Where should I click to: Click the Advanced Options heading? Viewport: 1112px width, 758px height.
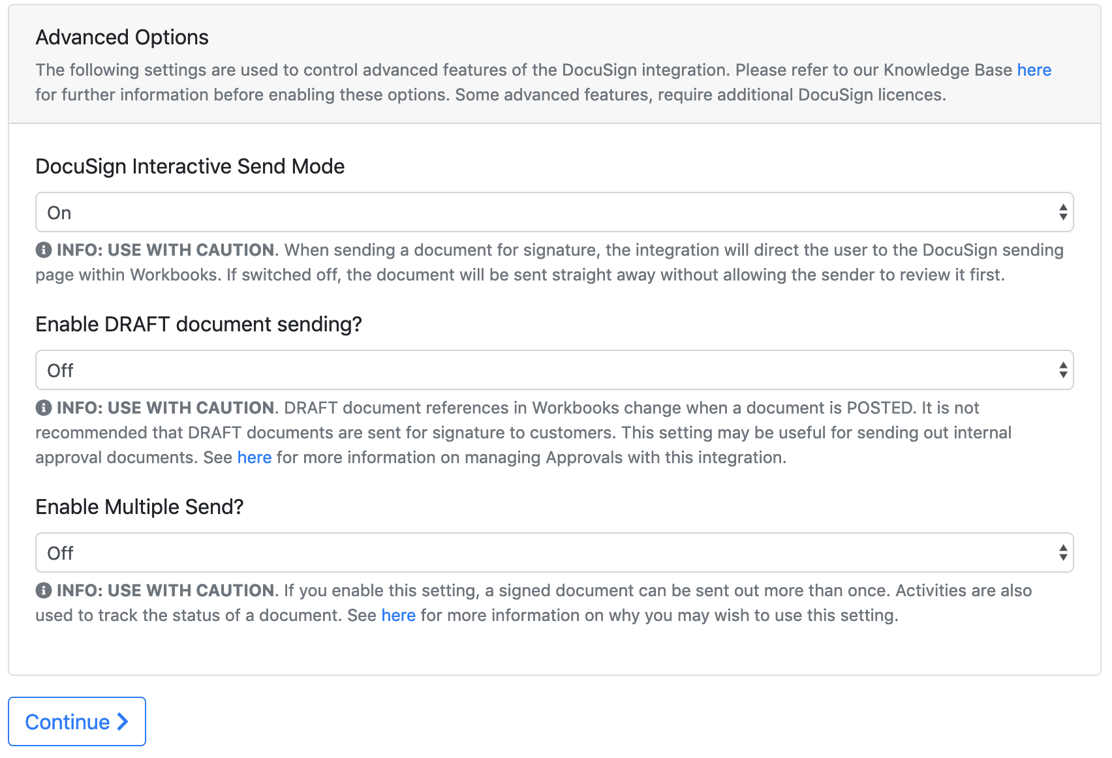pyautogui.click(x=122, y=37)
